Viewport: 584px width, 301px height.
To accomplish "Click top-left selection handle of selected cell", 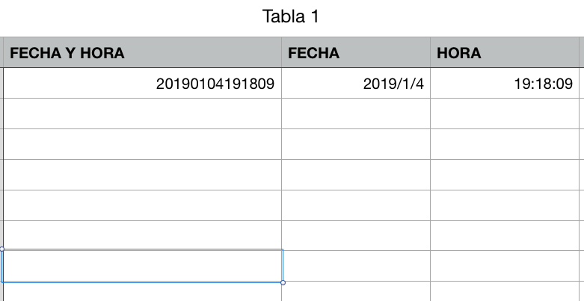I will (2, 249).
